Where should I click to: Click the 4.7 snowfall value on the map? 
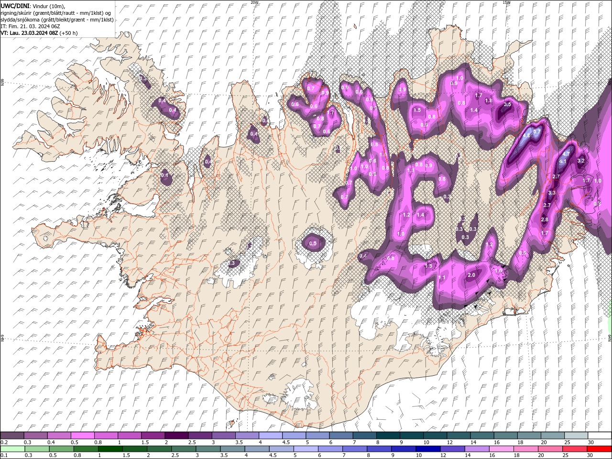click(x=566, y=154)
